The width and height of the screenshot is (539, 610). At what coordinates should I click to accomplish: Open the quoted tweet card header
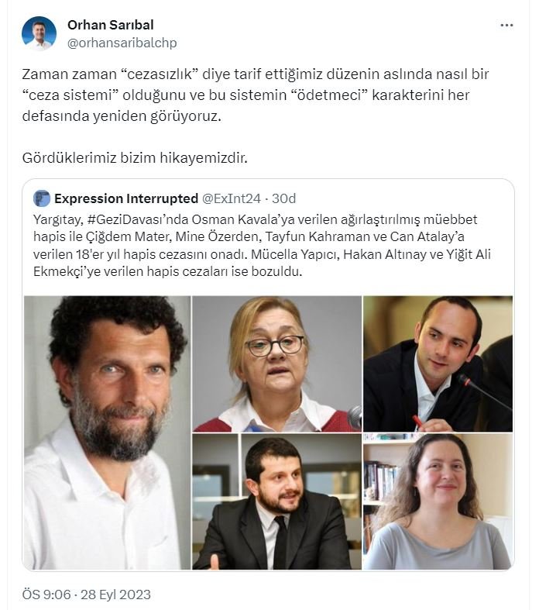(165, 198)
